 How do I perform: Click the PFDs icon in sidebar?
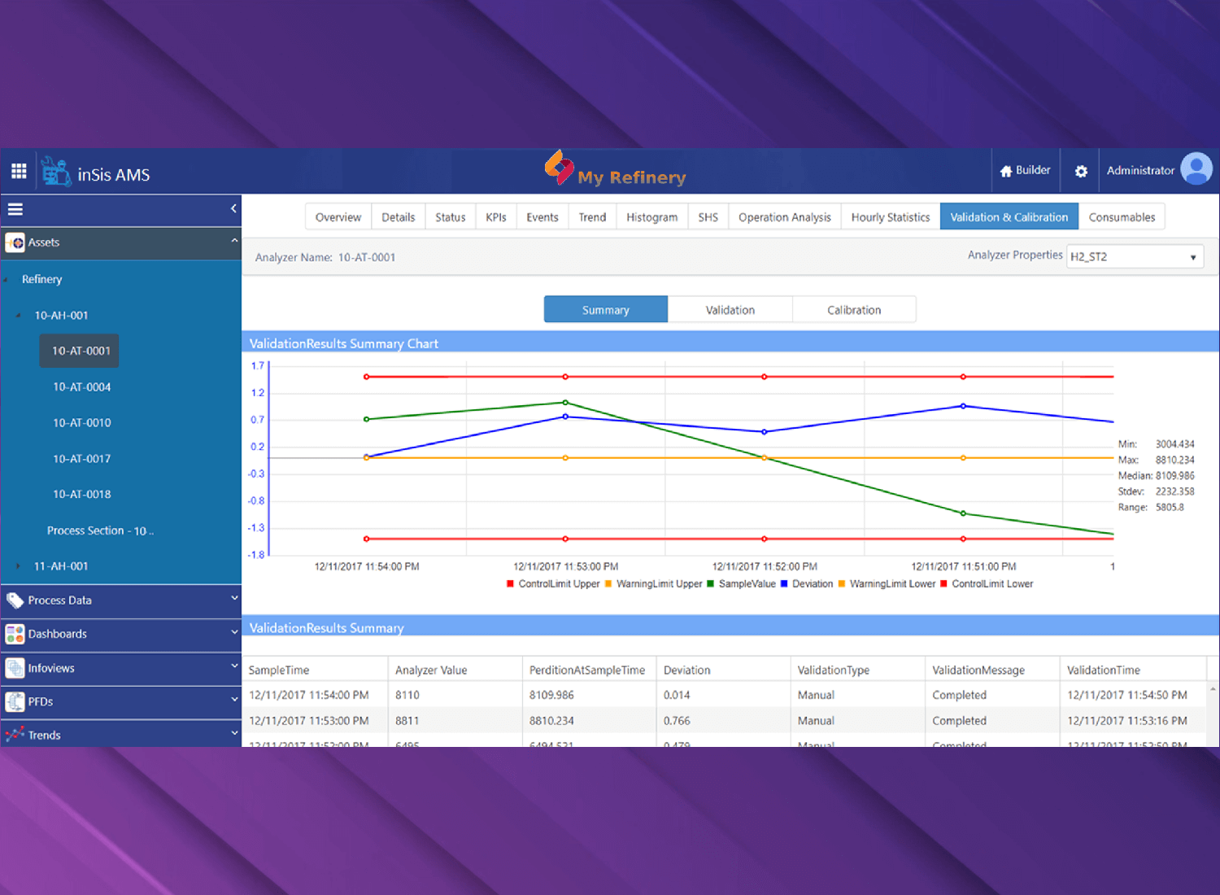[15, 701]
